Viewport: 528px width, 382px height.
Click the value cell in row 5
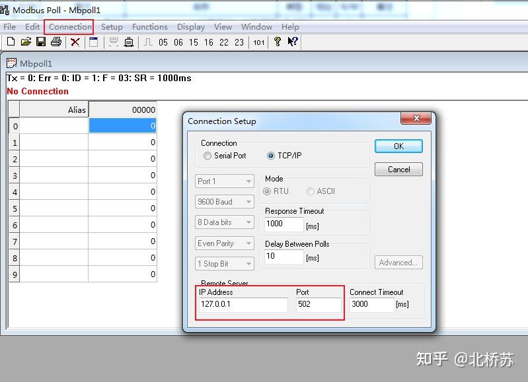(122, 208)
